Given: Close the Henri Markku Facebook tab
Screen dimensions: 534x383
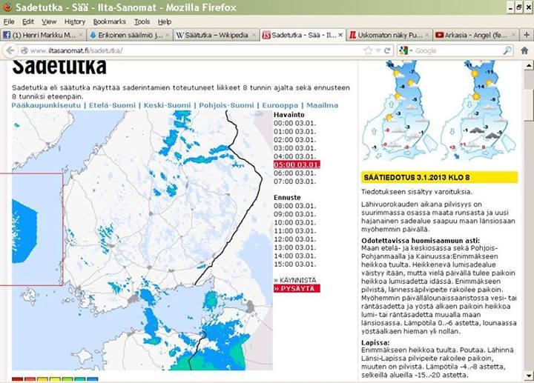Looking at the screenshot, I should pyautogui.click(x=81, y=35).
